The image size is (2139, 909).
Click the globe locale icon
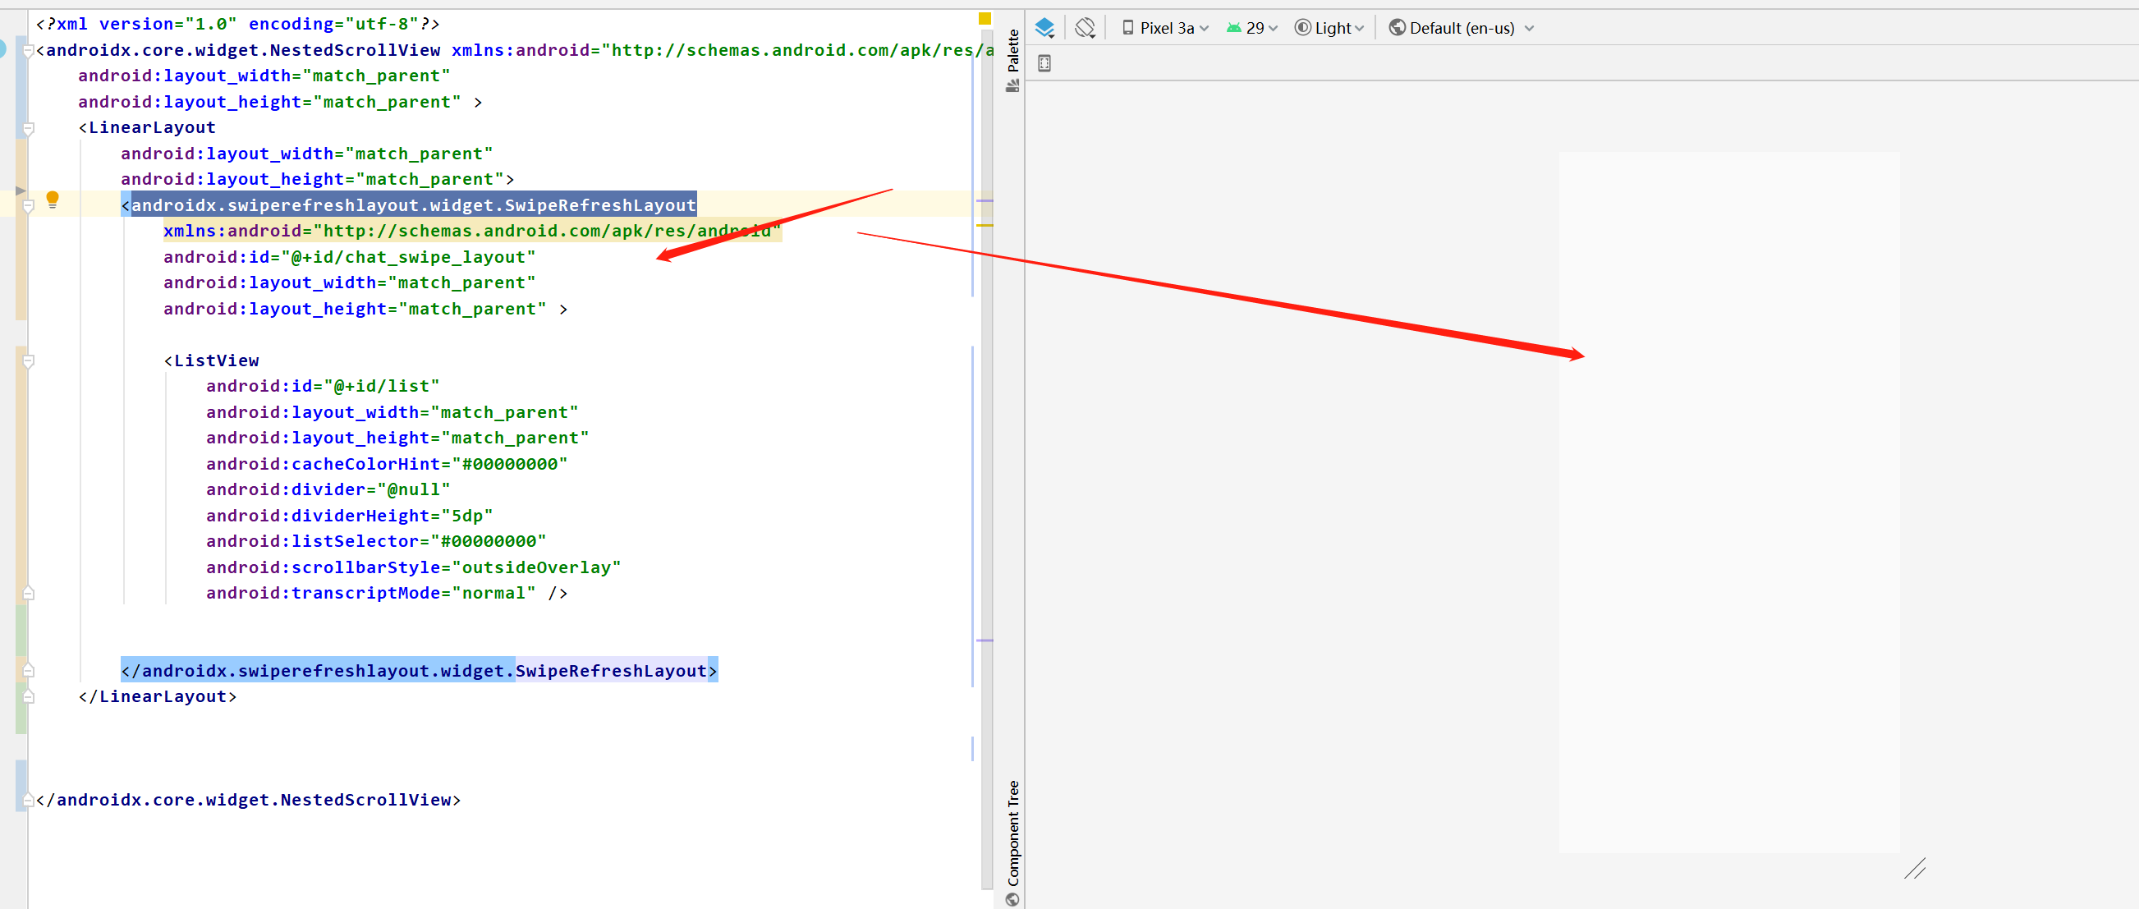click(x=1398, y=27)
